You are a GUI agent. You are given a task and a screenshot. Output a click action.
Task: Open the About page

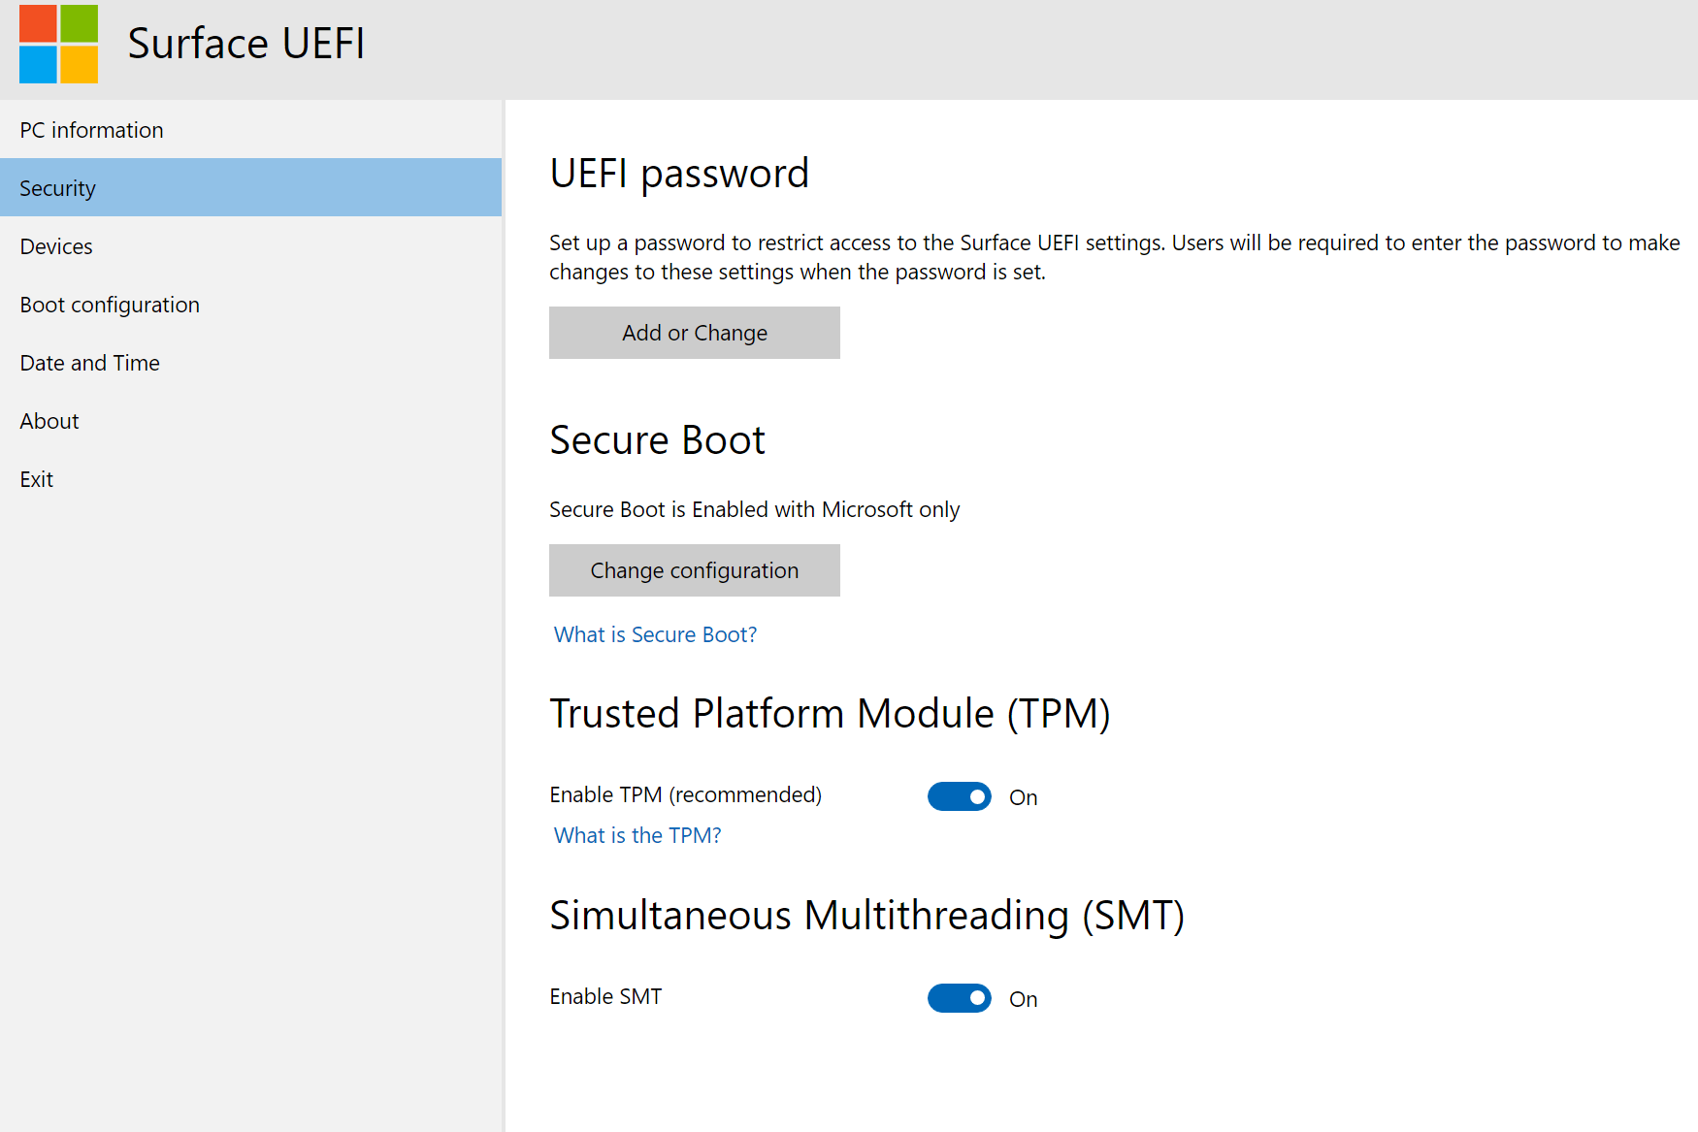(251, 421)
